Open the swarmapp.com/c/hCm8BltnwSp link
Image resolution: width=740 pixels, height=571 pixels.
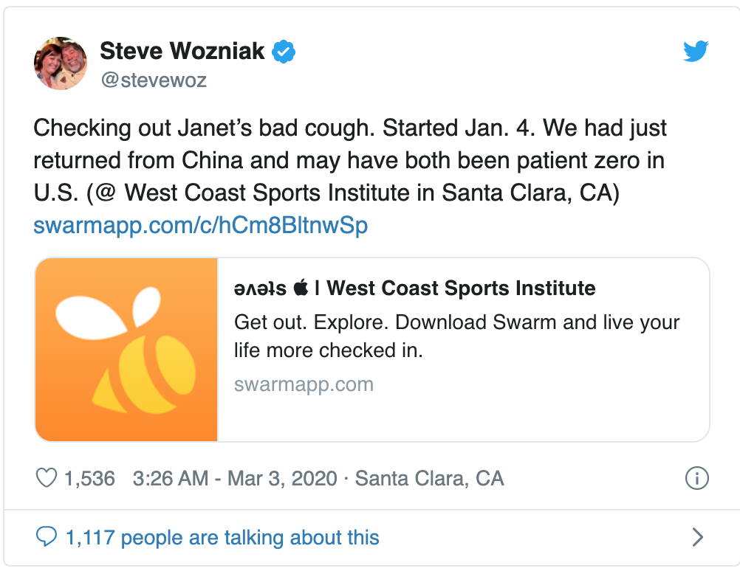click(200, 226)
